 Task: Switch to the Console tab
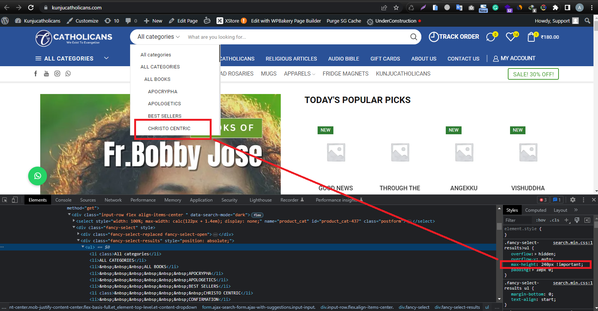click(x=64, y=200)
